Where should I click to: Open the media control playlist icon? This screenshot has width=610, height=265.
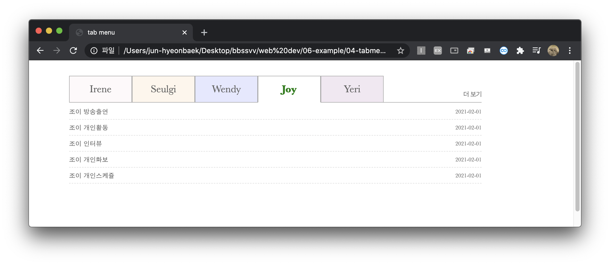point(537,51)
